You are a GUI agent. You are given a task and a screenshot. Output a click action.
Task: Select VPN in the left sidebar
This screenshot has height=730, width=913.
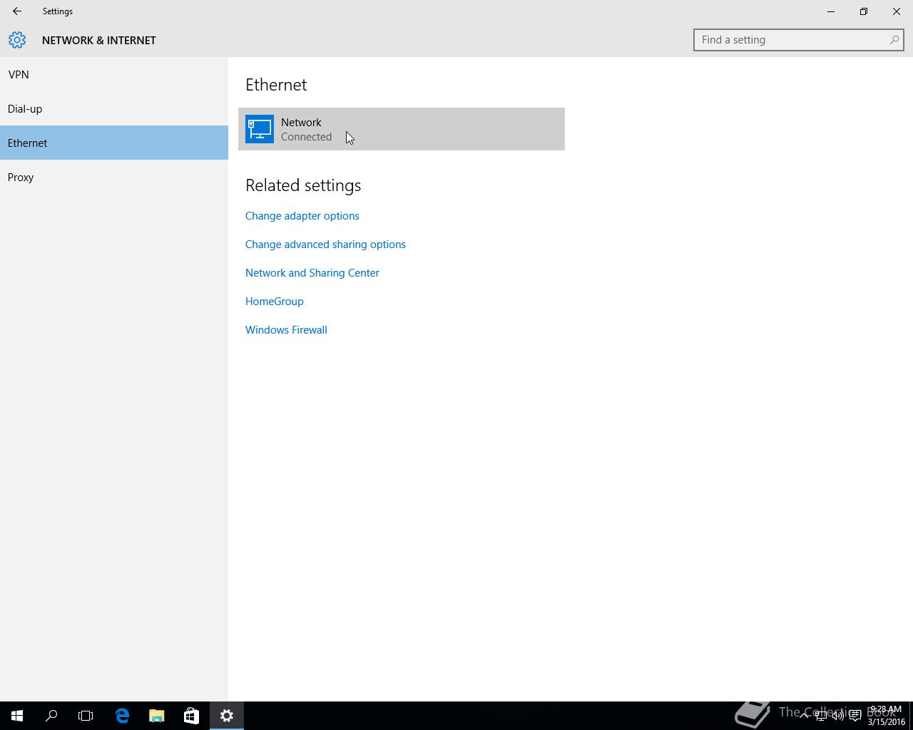[x=19, y=75]
